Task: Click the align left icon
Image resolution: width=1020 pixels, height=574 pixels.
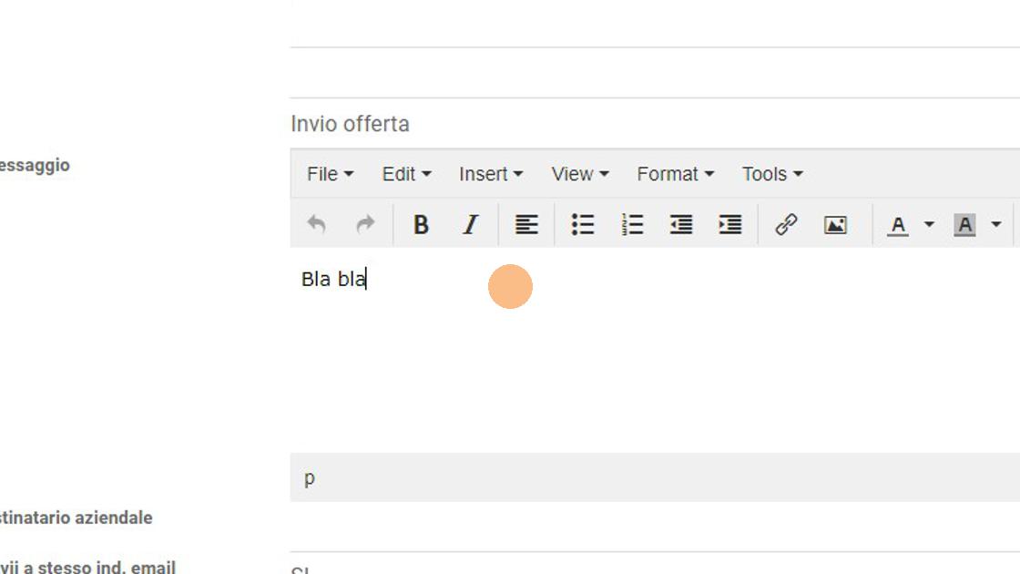Action: (x=526, y=224)
